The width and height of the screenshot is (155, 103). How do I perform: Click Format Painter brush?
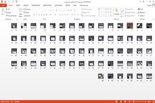tap(11, 16)
